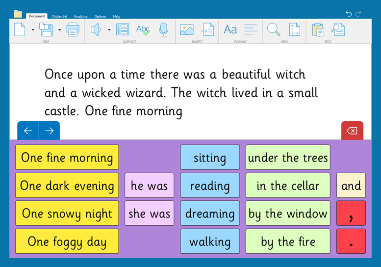Viewport: 381px width, 267px height.
Task: Choose the 'she was' word cell
Action: (x=149, y=214)
